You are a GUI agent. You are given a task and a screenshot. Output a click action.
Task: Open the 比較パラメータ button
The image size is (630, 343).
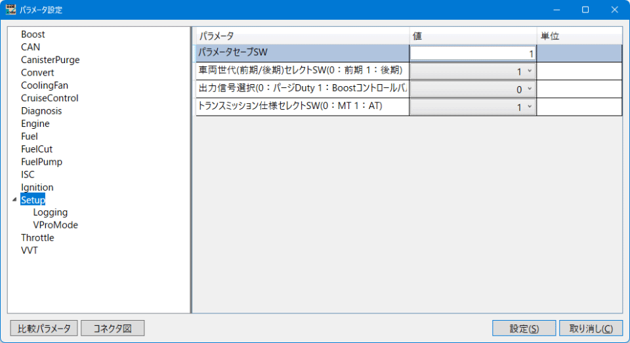(44, 328)
